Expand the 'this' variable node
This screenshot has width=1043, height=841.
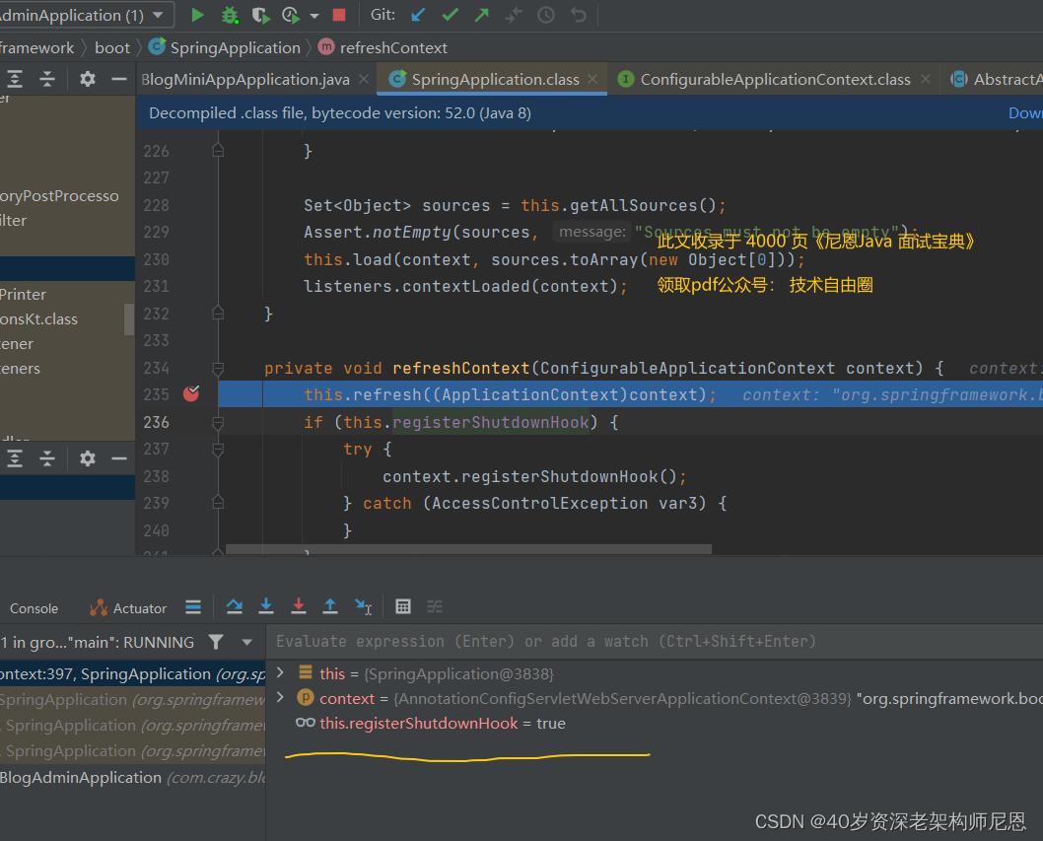[x=281, y=673]
